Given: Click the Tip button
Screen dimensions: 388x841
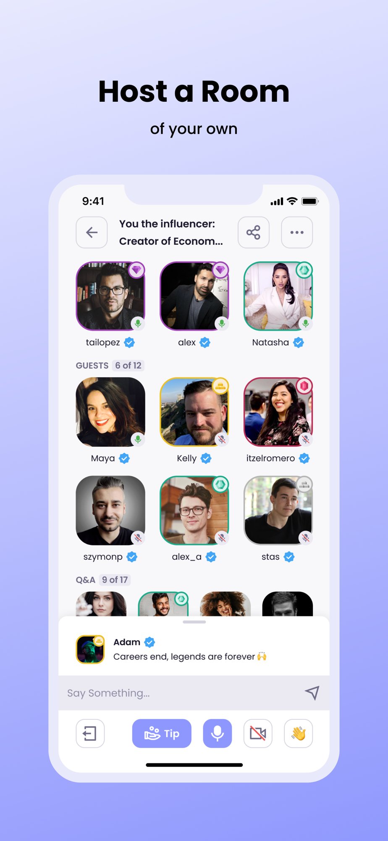Looking at the screenshot, I should point(162,733).
